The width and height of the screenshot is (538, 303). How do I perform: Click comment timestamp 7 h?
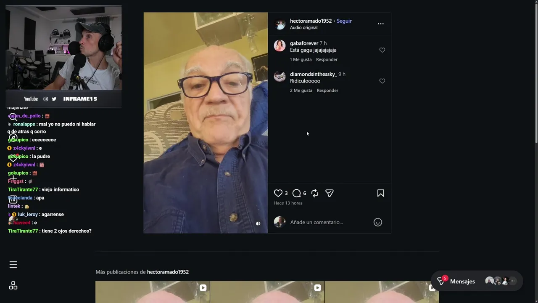tap(323, 43)
